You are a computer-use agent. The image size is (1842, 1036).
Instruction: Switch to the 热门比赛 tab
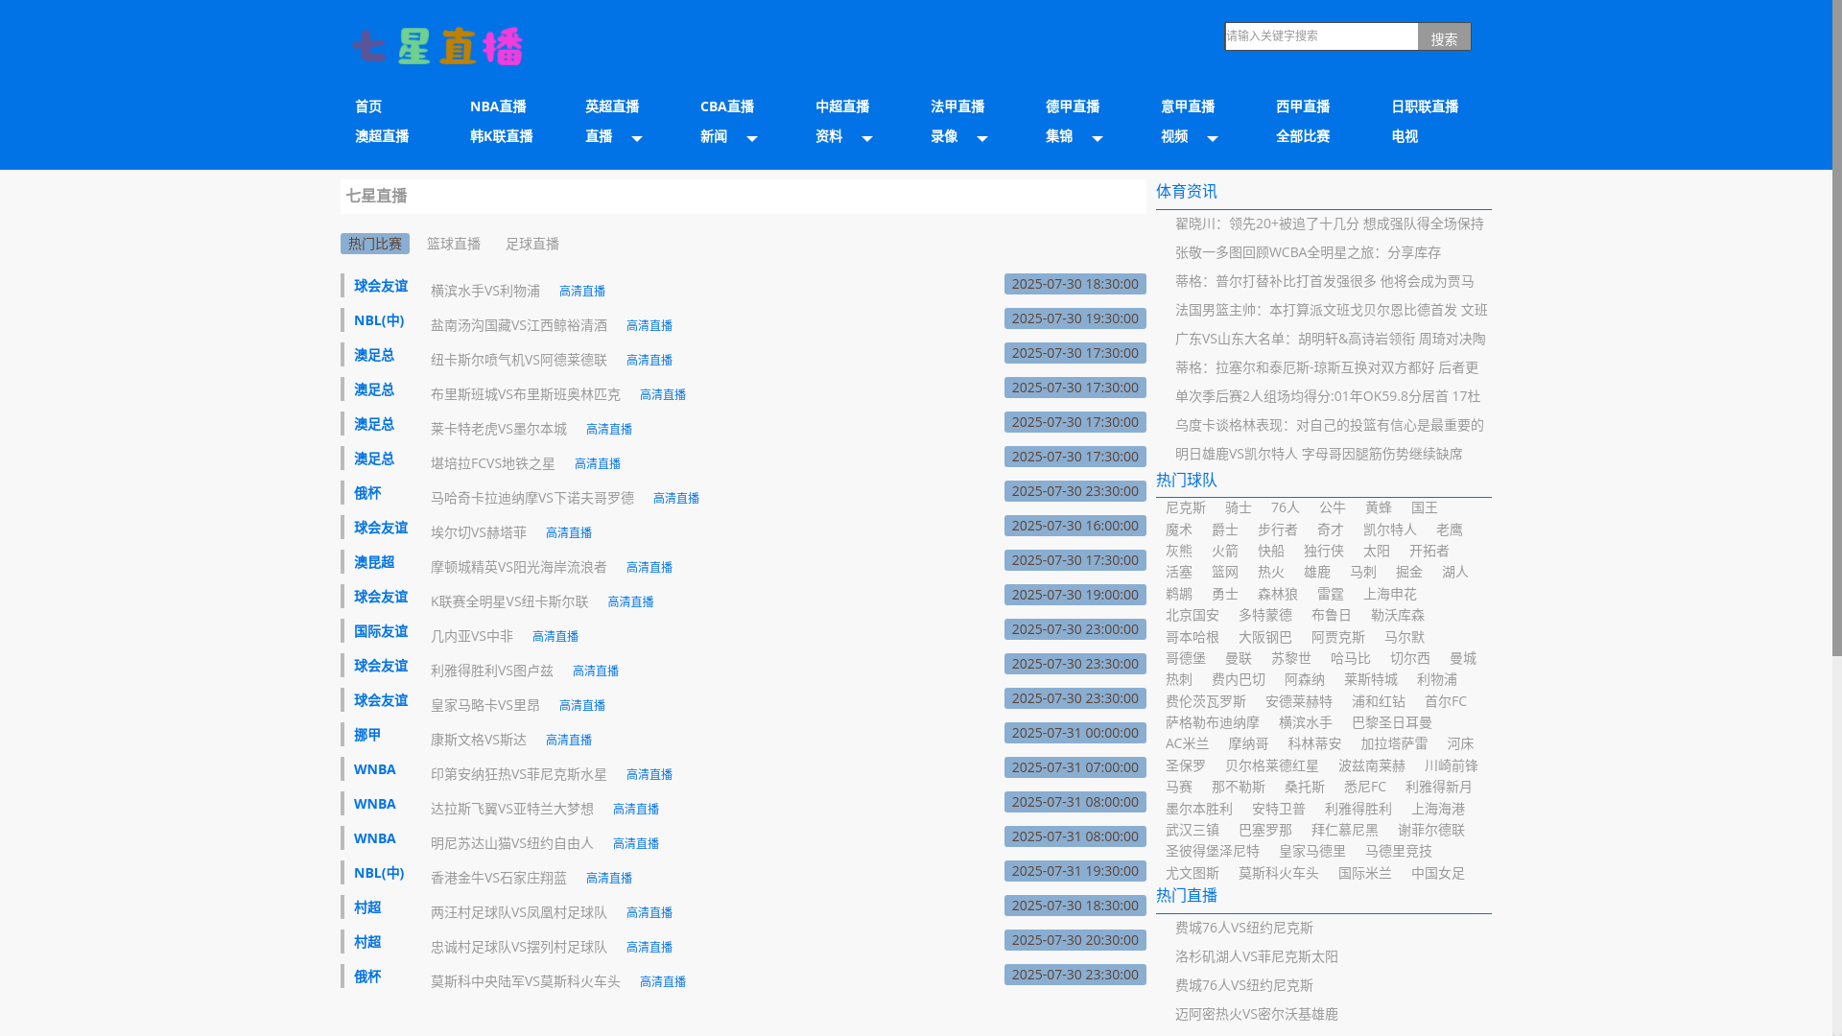375,244
